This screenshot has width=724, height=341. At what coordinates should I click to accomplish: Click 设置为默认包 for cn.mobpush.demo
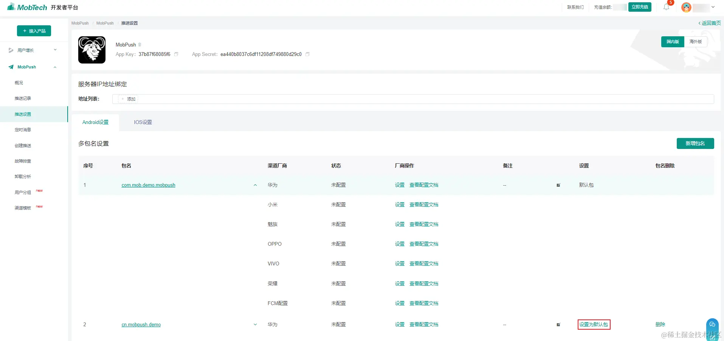[594, 324]
